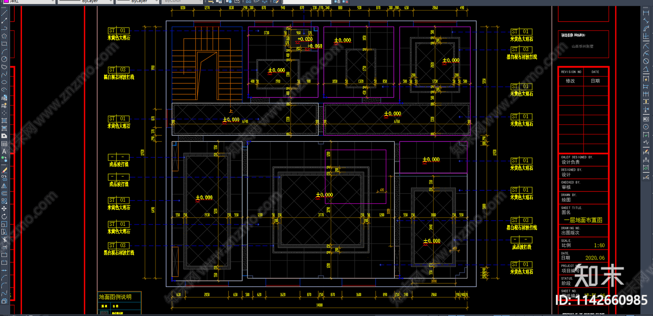The height and width of the screenshot is (316, 653).
Task: Activate the Trim scissors tool
Action: coord(4,240)
